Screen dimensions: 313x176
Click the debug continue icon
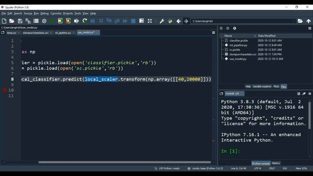pyautogui.click(x=125, y=21)
